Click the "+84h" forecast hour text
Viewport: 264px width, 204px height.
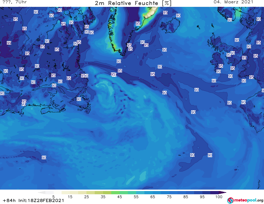(9, 200)
